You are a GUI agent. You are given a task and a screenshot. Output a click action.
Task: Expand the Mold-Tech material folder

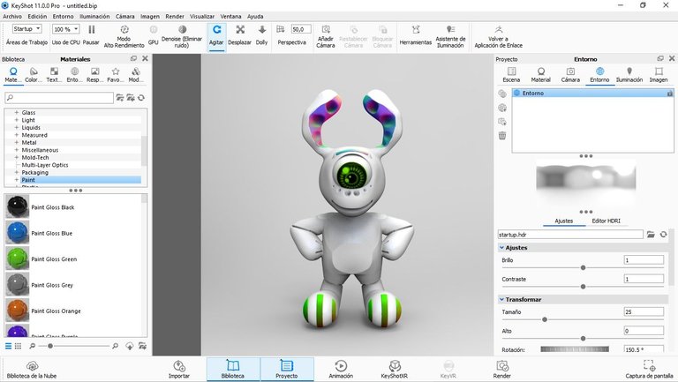pos(17,157)
